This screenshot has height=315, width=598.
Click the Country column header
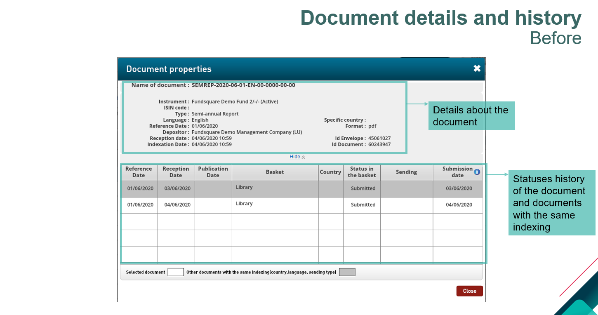(x=330, y=172)
